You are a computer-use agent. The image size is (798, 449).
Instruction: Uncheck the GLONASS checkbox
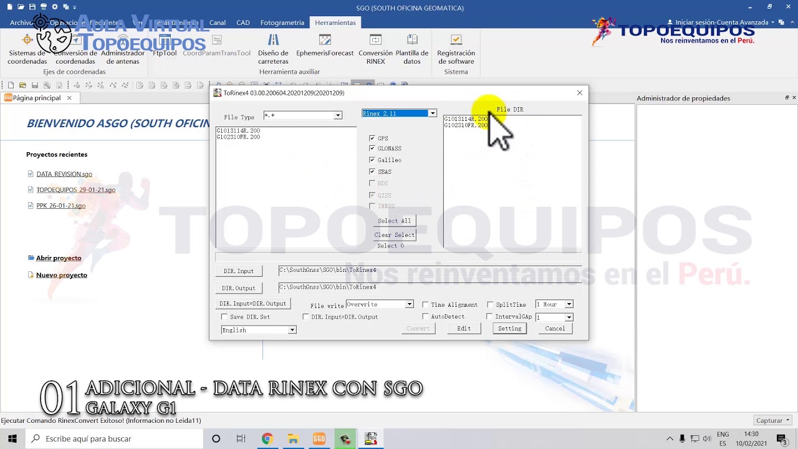tap(372, 148)
